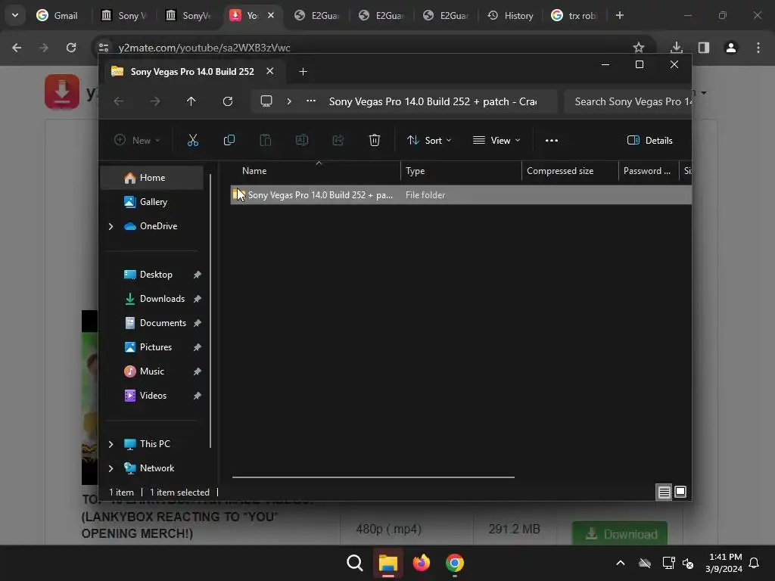Switch to details list view icon
775x581 pixels.
coord(664,492)
